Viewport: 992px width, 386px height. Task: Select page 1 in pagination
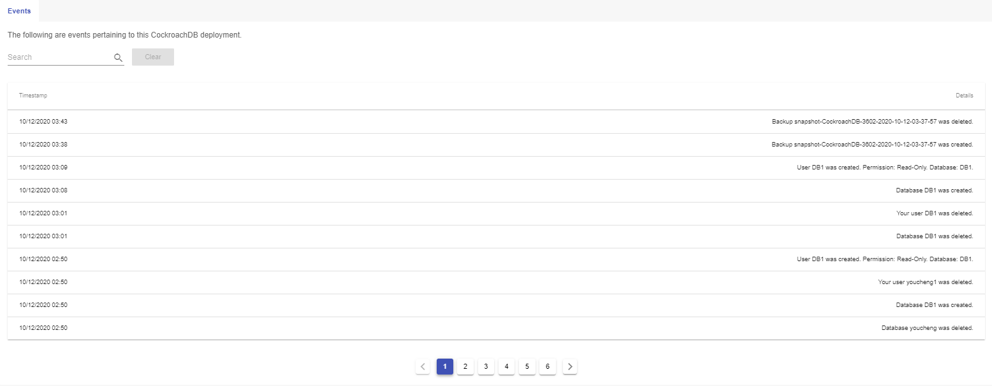point(445,366)
